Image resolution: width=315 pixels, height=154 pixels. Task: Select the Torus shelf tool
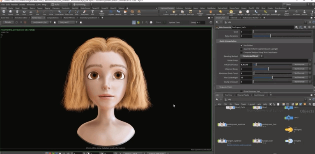(24, 12)
